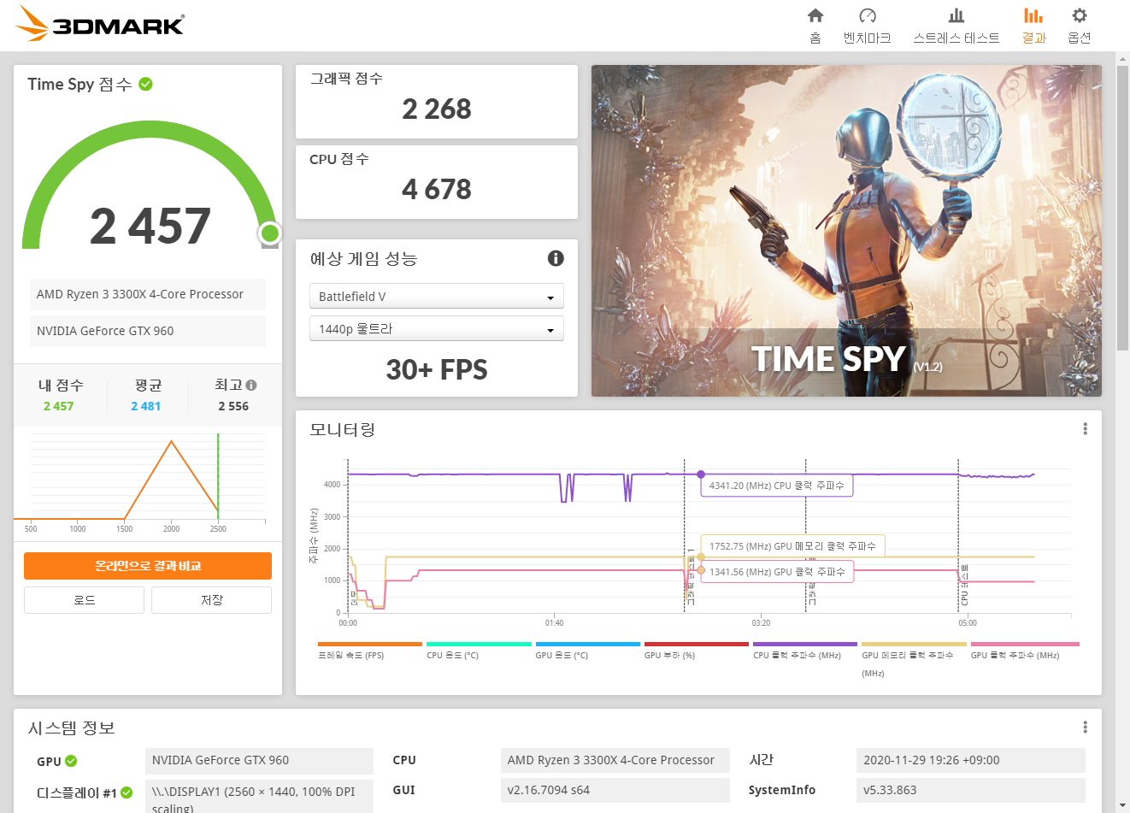Viewport: 1130px width, 813px height.
Task: Click the scrollbar down arrow
Action: coord(1122,805)
